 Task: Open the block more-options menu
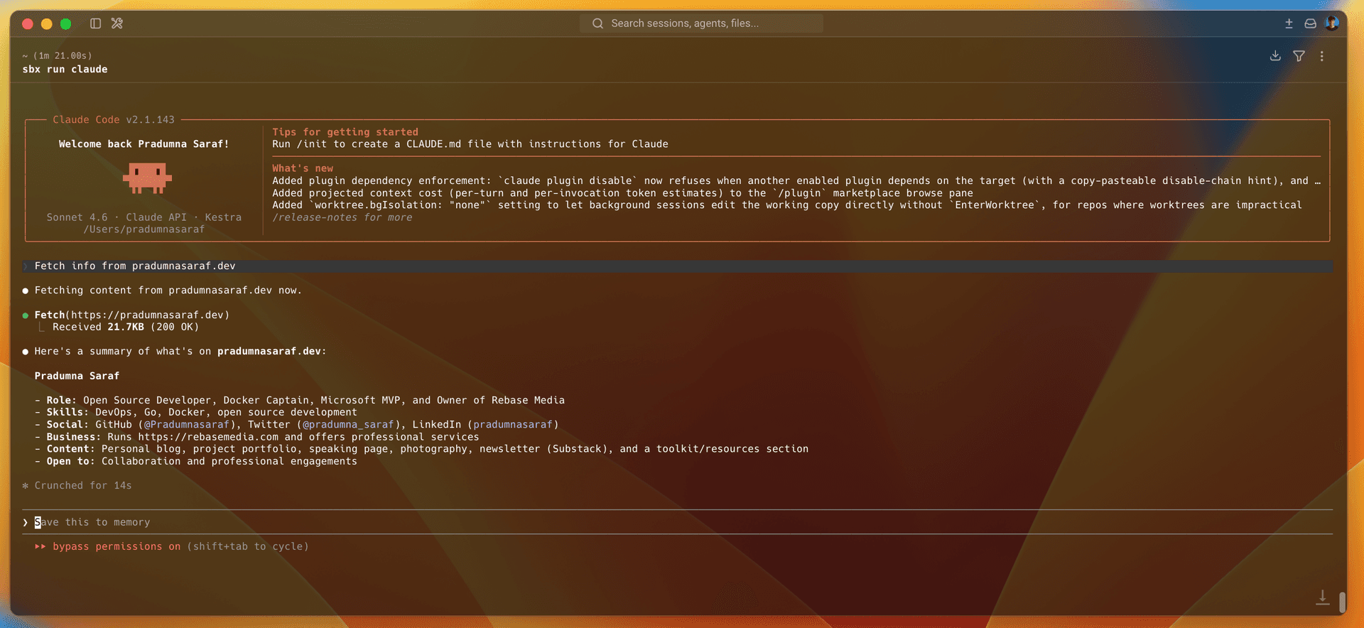[1321, 56]
